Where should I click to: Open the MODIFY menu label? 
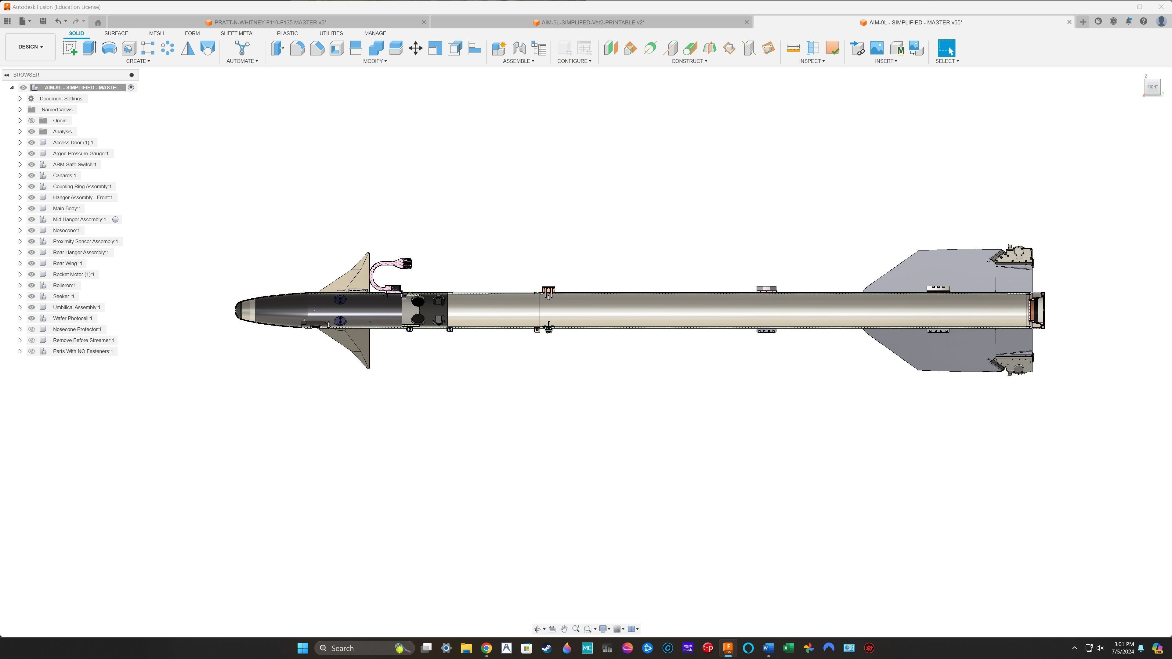[375, 61]
